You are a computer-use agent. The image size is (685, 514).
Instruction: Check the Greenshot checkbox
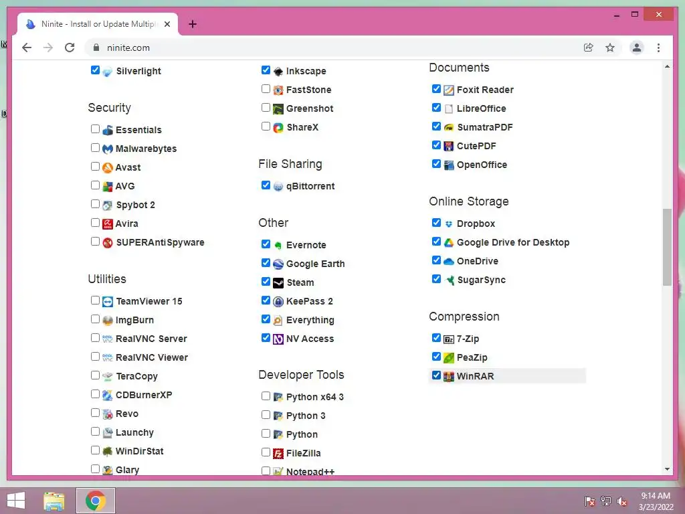[x=266, y=108]
